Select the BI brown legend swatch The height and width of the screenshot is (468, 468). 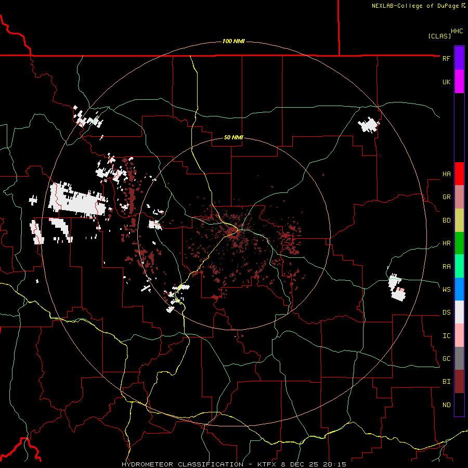click(x=459, y=382)
